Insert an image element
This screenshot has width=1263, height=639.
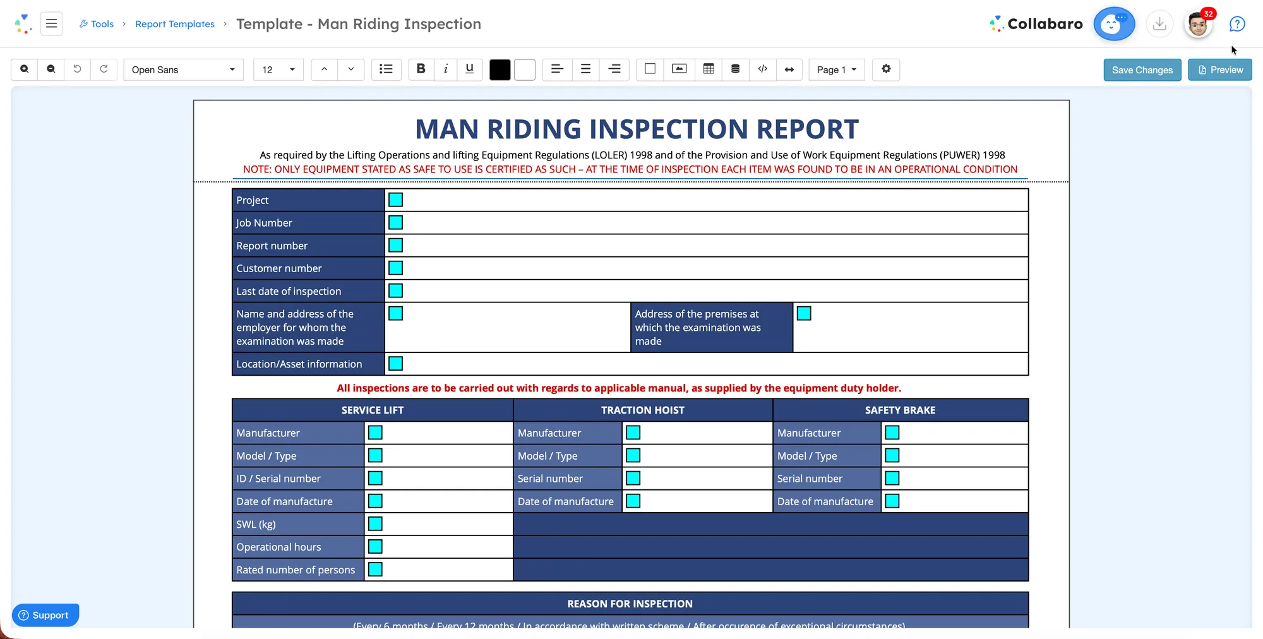(679, 69)
